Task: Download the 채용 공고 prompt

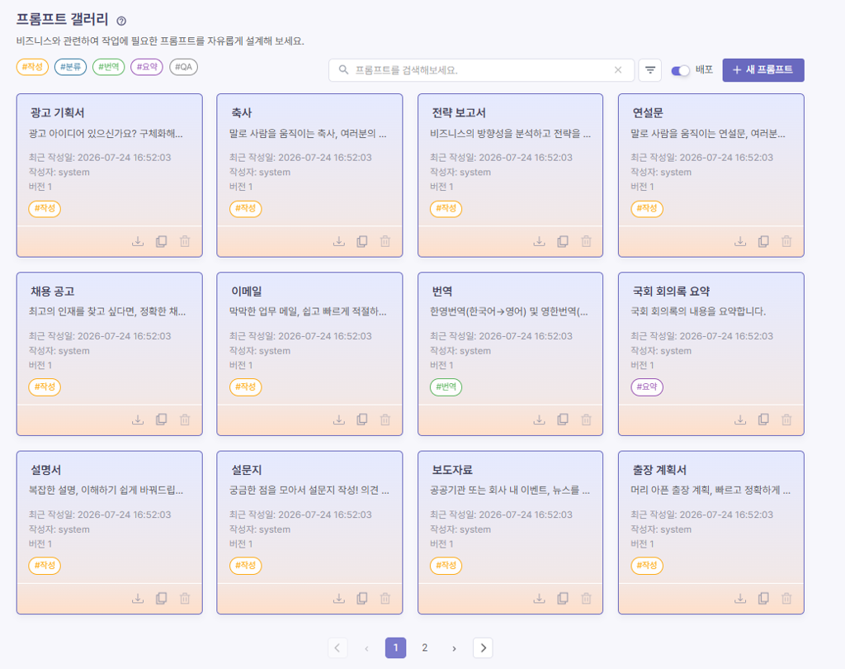Action: pyautogui.click(x=138, y=420)
